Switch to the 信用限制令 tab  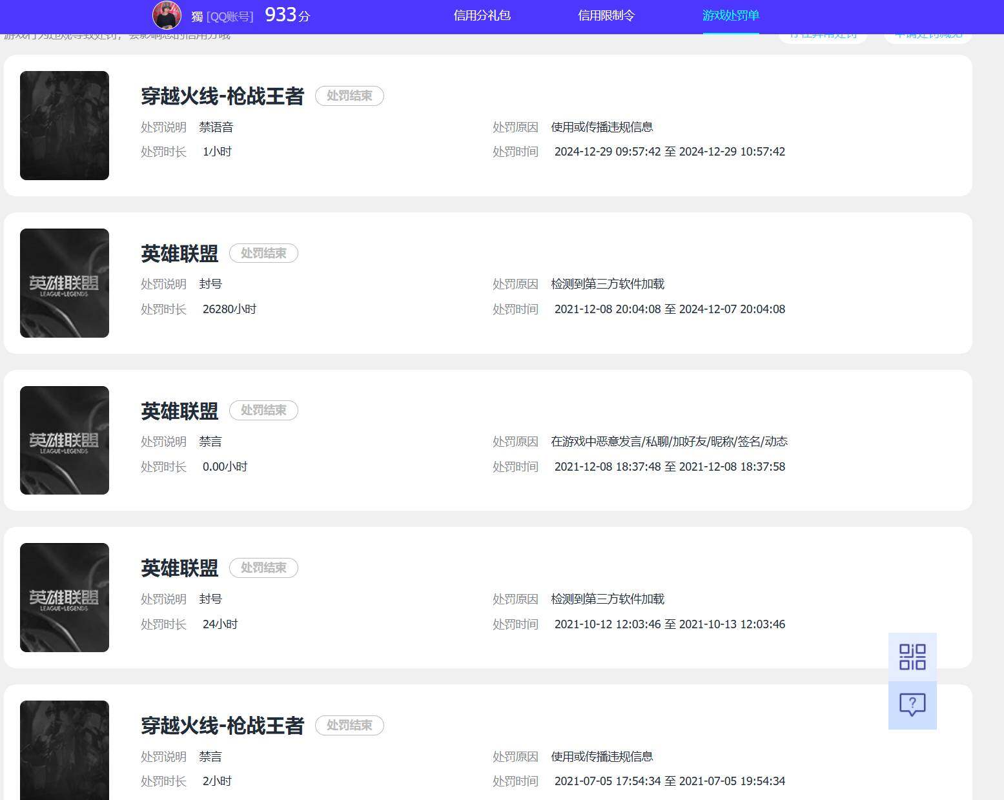tap(606, 15)
